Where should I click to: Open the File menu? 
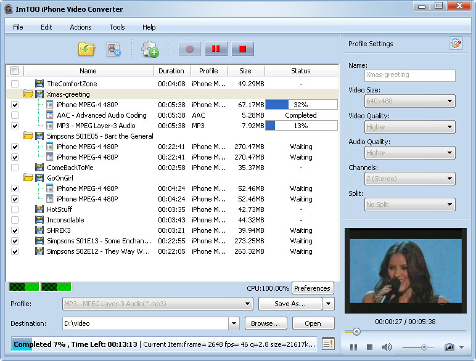point(18,27)
